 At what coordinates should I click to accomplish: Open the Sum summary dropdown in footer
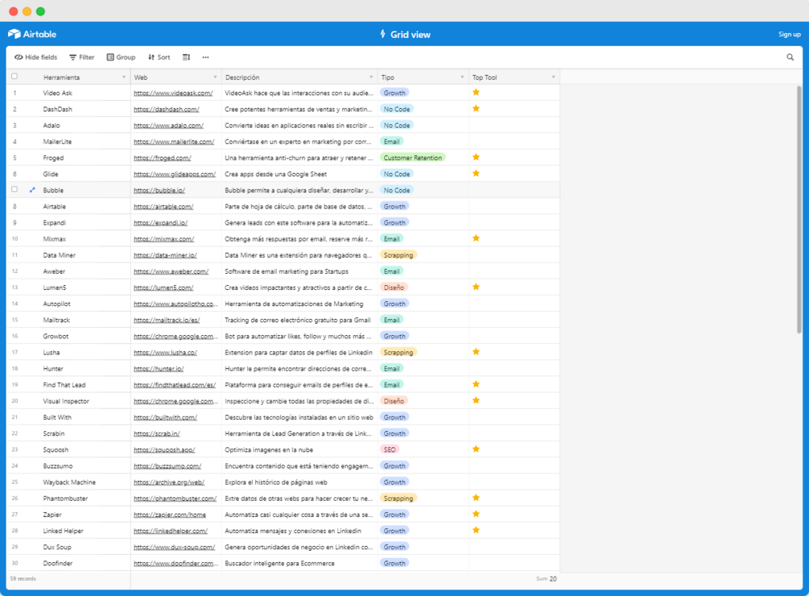point(547,579)
